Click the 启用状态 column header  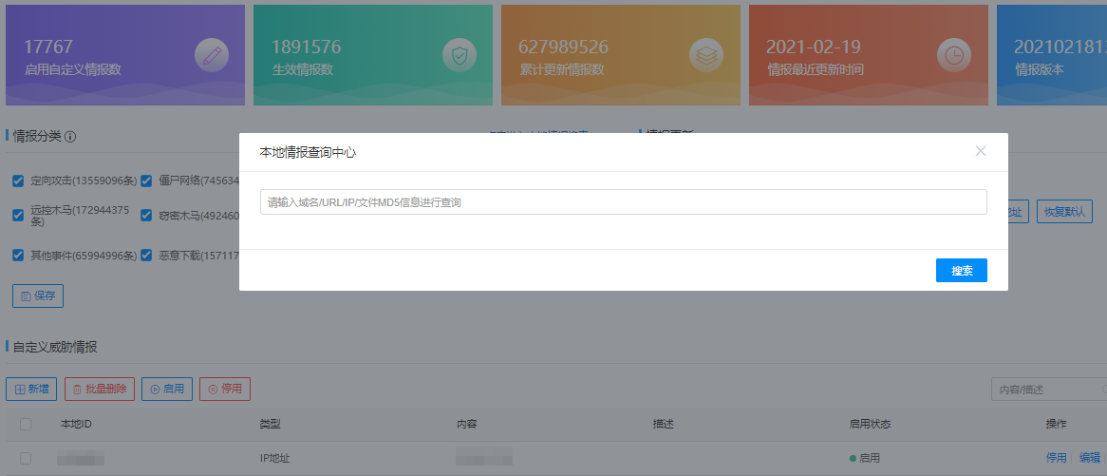(870, 425)
